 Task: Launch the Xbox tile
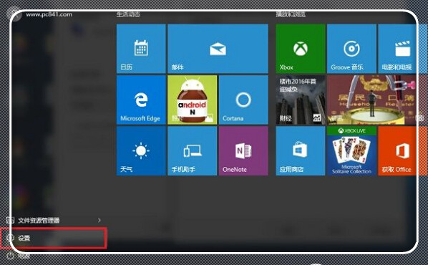click(301, 49)
